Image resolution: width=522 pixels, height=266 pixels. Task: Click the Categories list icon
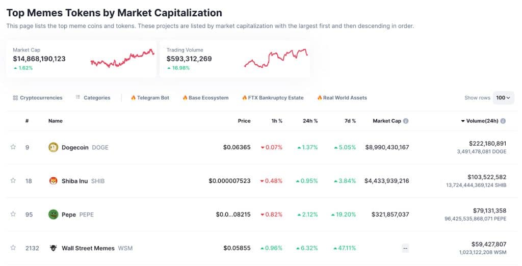point(78,97)
